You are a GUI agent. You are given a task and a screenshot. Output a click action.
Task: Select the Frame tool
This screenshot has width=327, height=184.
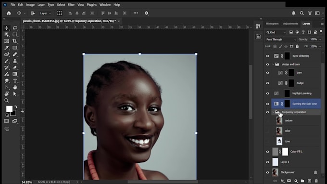point(6,41)
